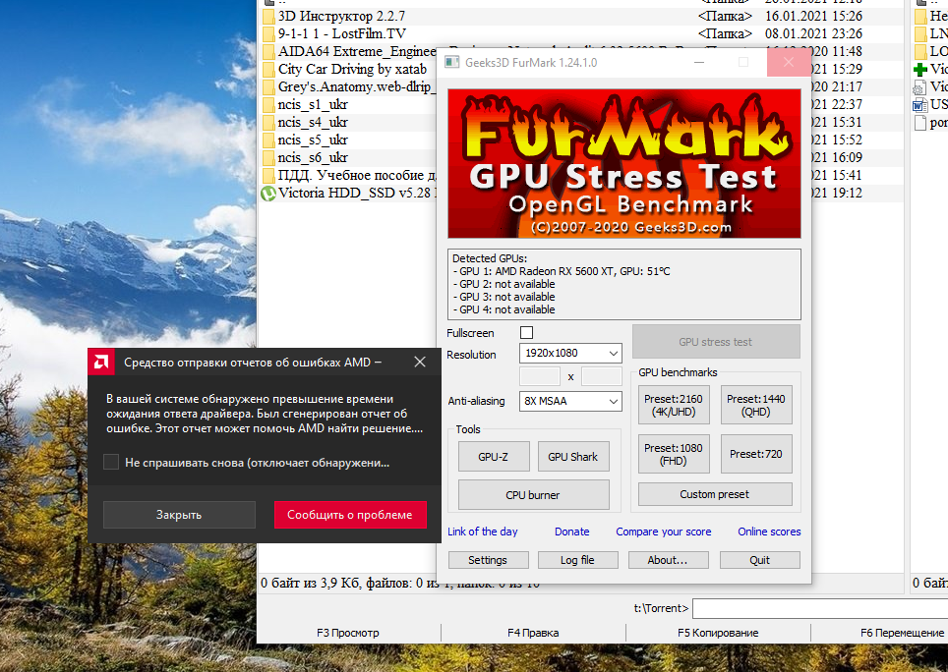Open 'Online scores' link
Viewport: 948px width, 672px height.
(769, 532)
